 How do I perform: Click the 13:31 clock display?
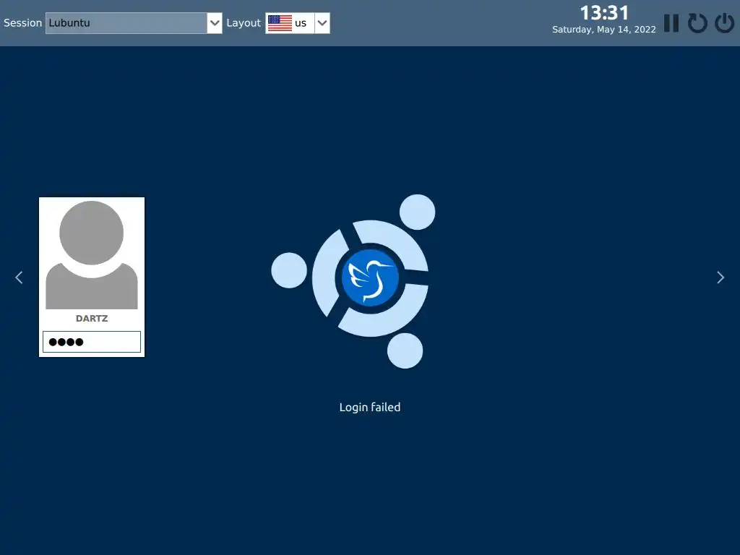(x=603, y=13)
